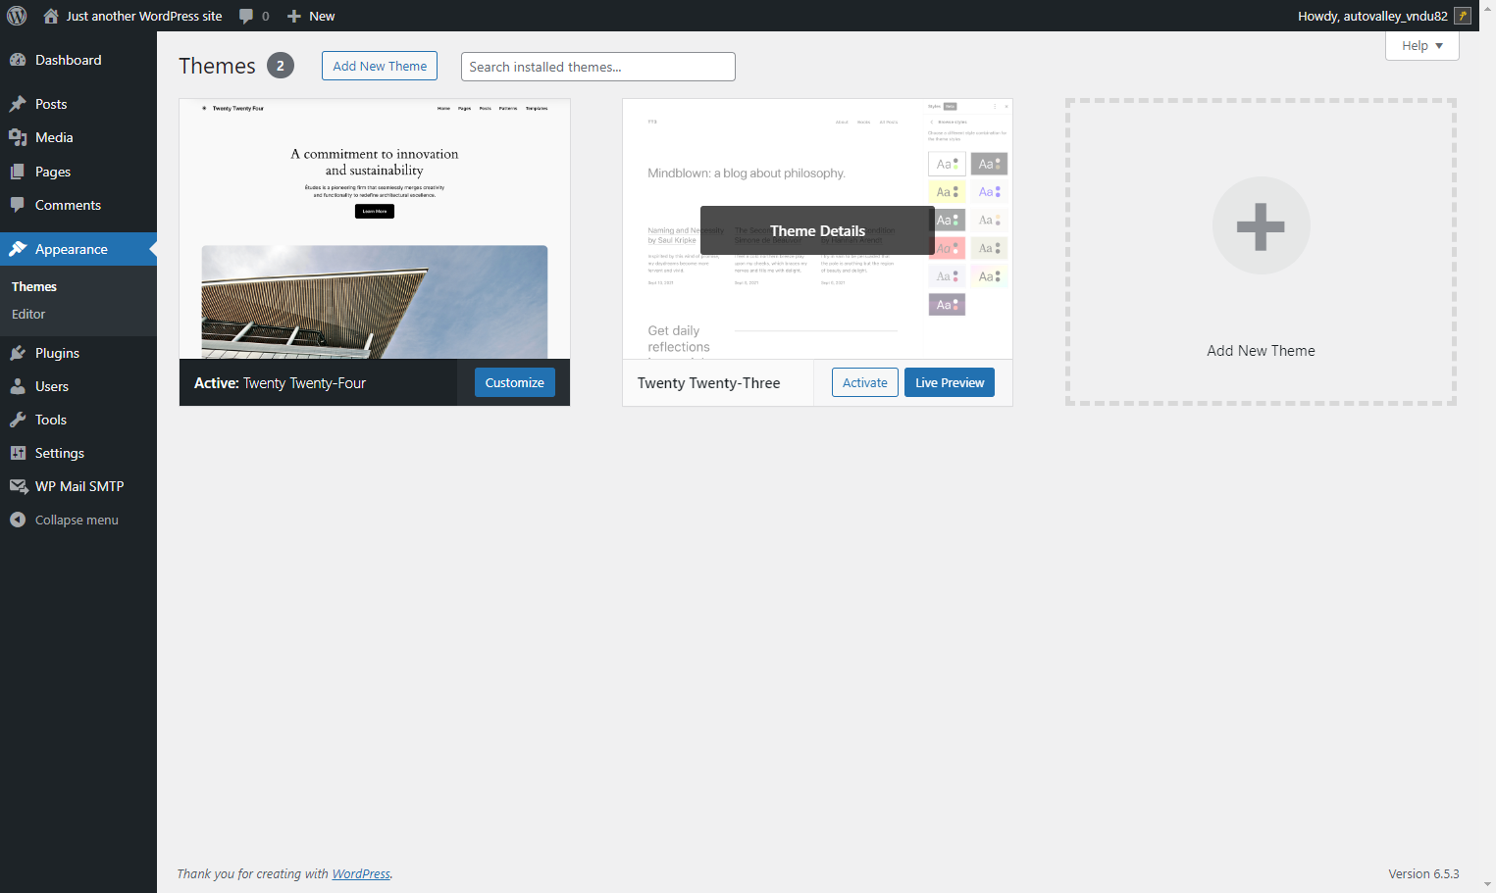The image size is (1496, 893).
Task: Click the Collapse menu arrow icon
Action: coord(18,520)
